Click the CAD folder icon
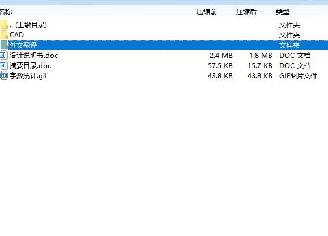This screenshot has height=236, width=328. (4, 35)
